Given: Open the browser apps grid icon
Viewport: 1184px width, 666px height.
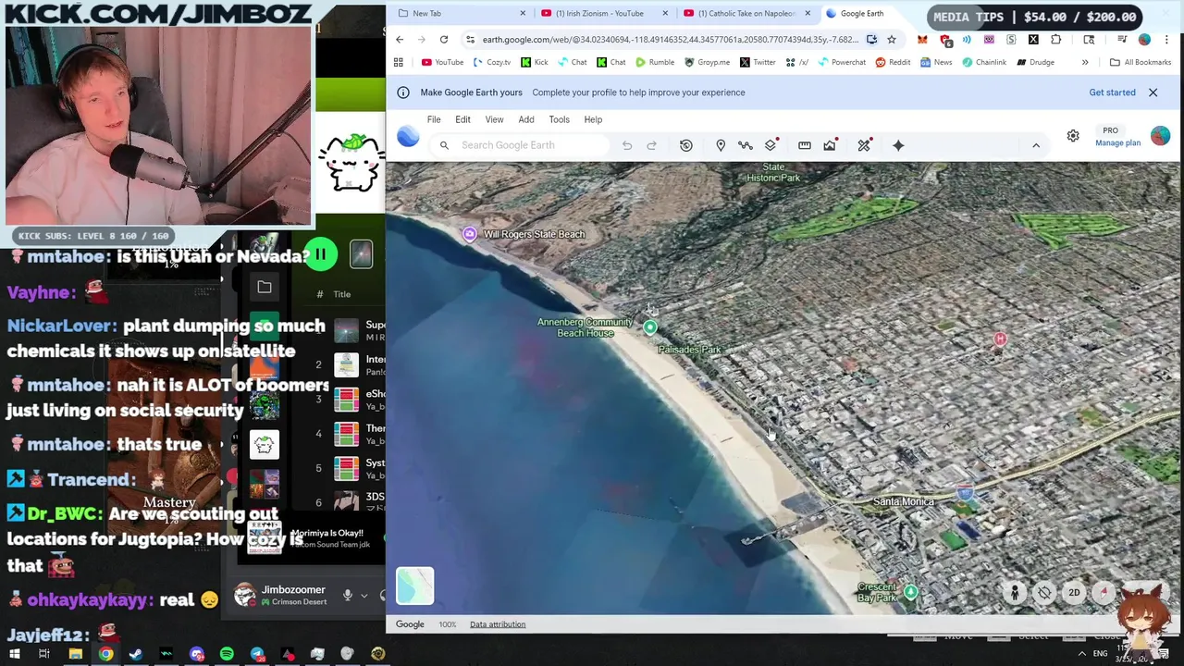Looking at the screenshot, I should (399, 62).
